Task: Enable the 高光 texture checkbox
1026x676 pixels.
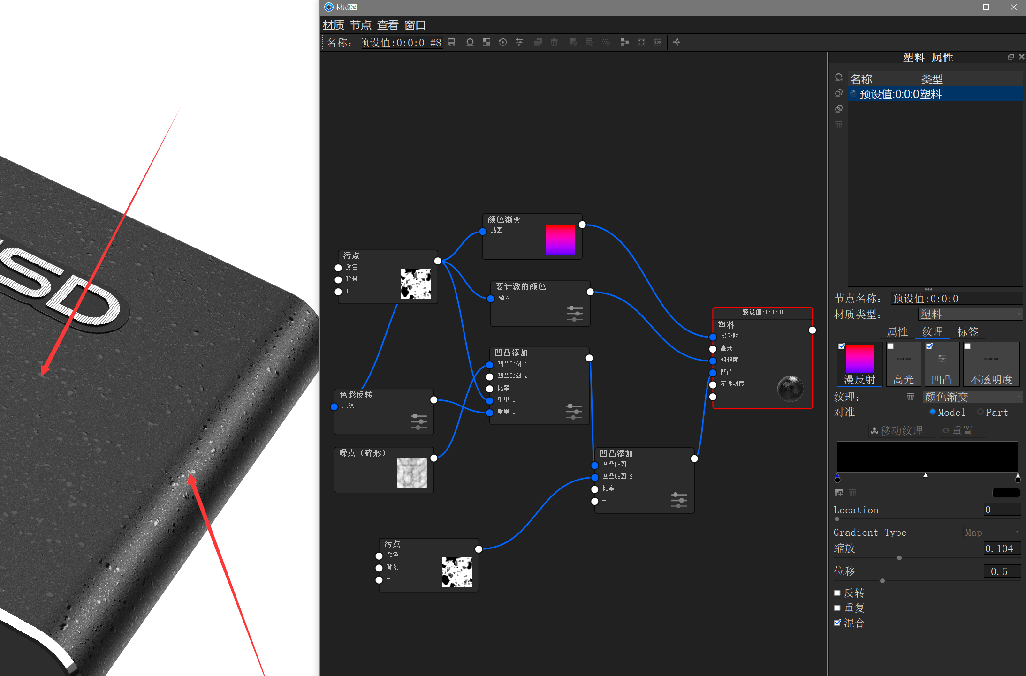Action: point(891,346)
